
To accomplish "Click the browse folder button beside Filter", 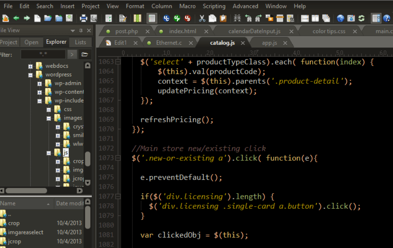I will (x=85, y=55).
